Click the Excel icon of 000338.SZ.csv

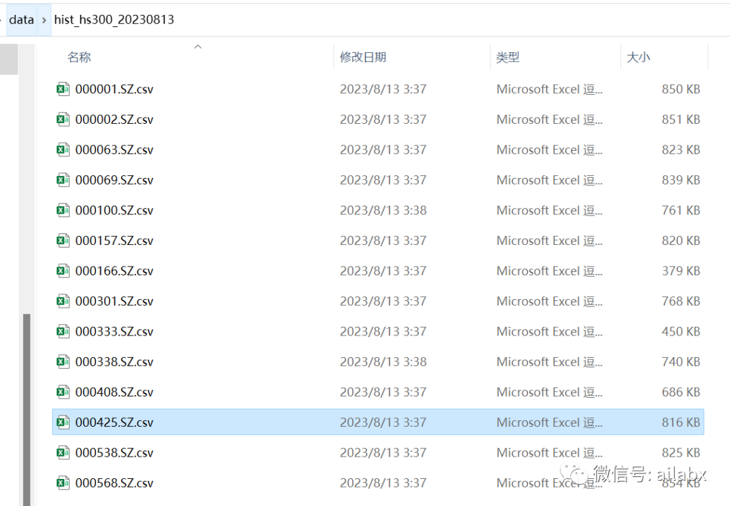click(x=63, y=361)
